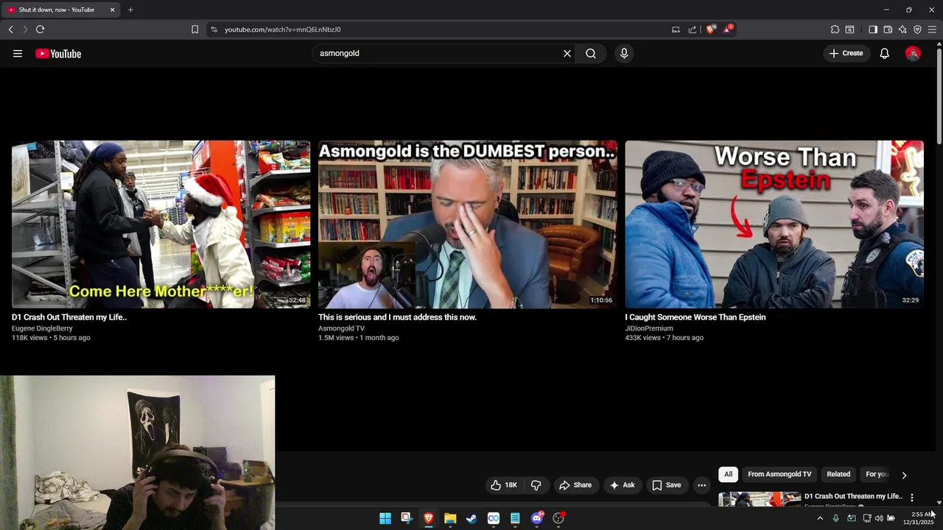Toggle the browser sidebar panel
The height and width of the screenshot is (530, 943).
point(873,29)
